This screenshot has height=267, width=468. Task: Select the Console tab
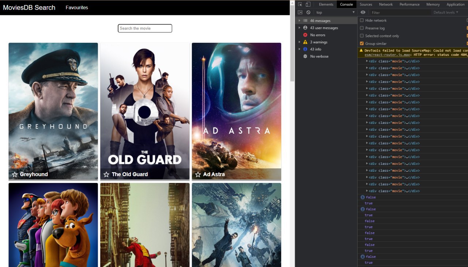346,4
